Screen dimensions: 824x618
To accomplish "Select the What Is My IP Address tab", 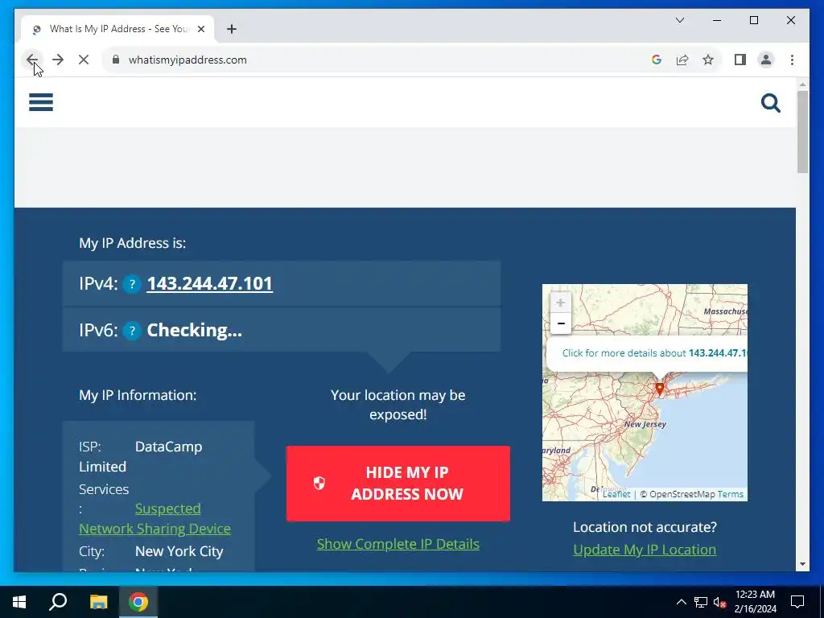I will (x=117, y=29).
